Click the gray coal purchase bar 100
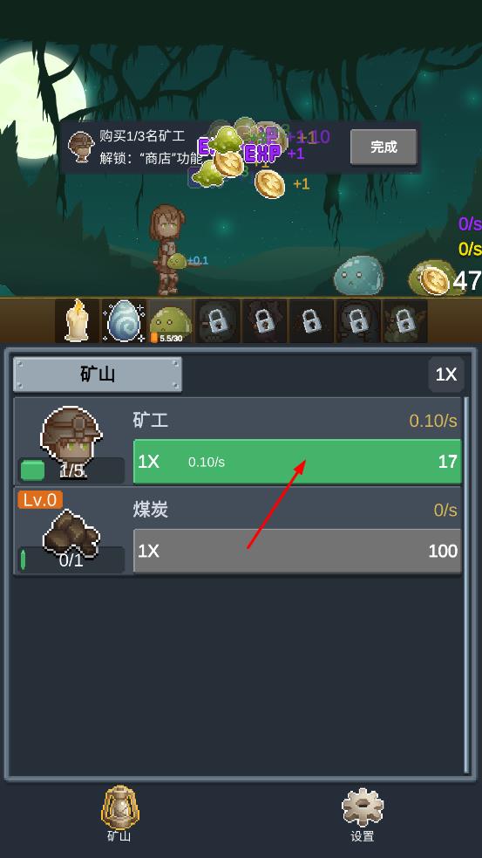This screenshot has height=858, width=482. (297, 551)
